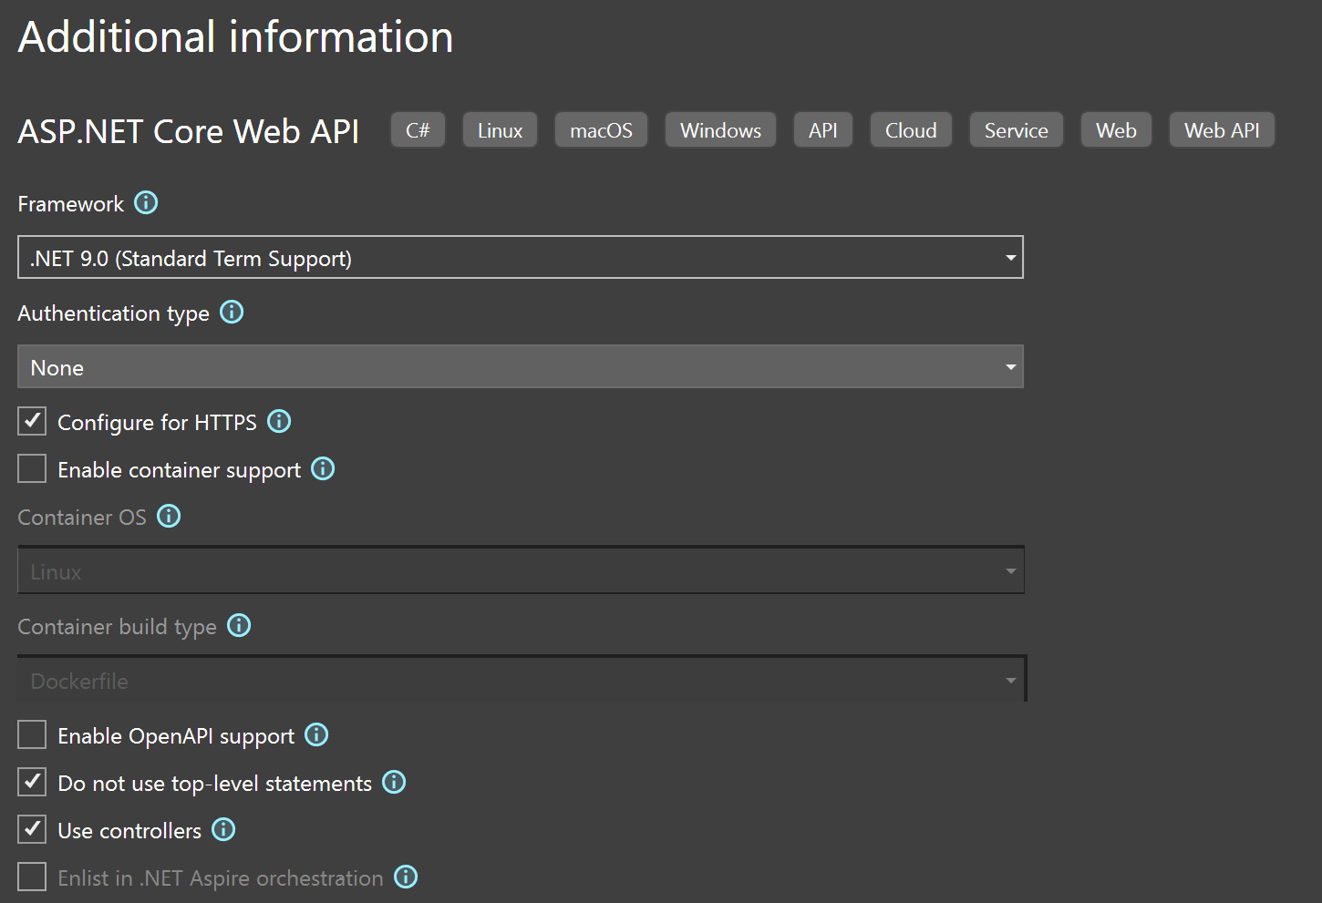
Task: Click the Configure for HTTPS label text
Action: click(x=158, y=423)
